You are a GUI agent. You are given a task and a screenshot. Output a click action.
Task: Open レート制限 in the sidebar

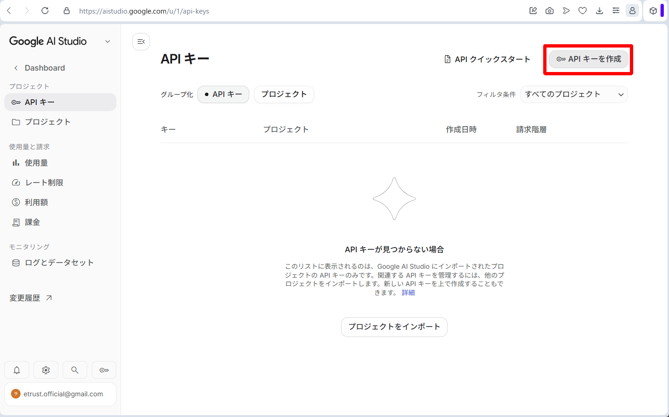tap(60, 183)
